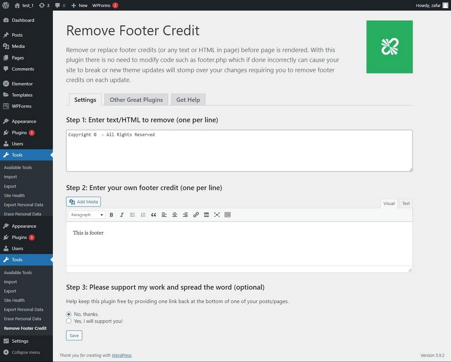Insert a numbered list

(x=143, y=215)
